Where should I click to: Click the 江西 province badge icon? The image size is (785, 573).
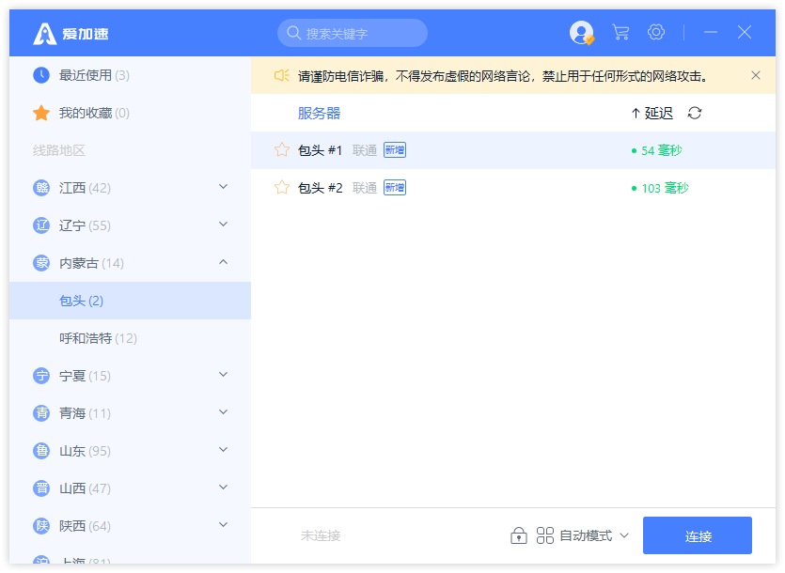pyautogui.click(x=41, y=188)
